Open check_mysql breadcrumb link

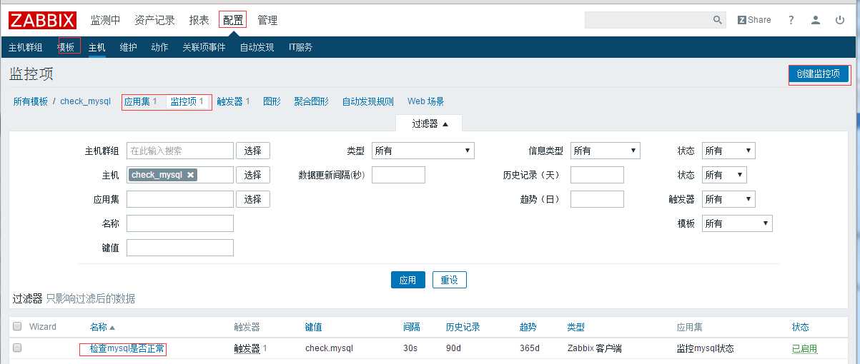pyautogui.click(x=85, y=102)
